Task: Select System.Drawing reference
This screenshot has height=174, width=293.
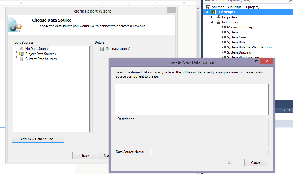Action: (x=239, y=52)
